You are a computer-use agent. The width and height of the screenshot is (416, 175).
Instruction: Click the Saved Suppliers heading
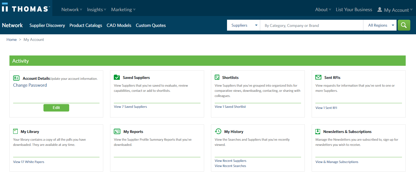(136, 77)
